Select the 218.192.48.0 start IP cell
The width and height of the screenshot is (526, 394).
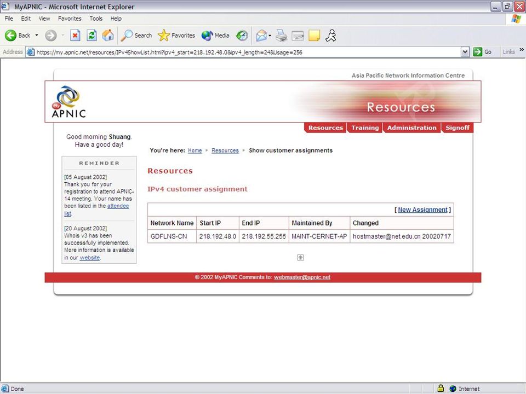[x=218, y=236]
